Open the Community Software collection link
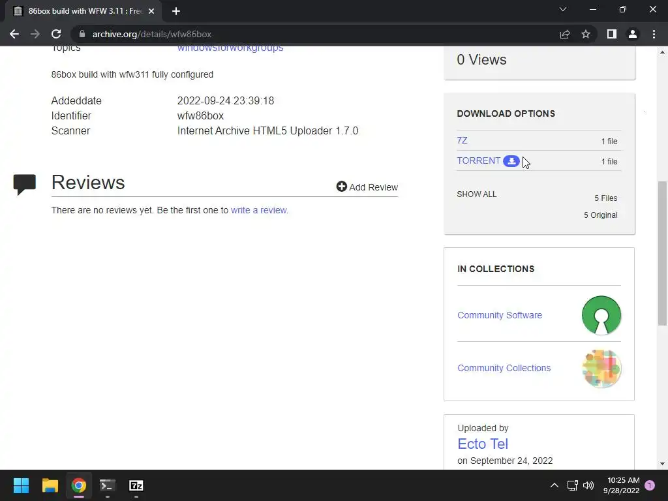 point(500,315)
